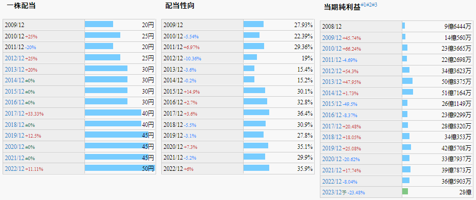476x200 pixels.
Task: Click the -23.48% forecast change for 2023/12
Action: (356, 193)
